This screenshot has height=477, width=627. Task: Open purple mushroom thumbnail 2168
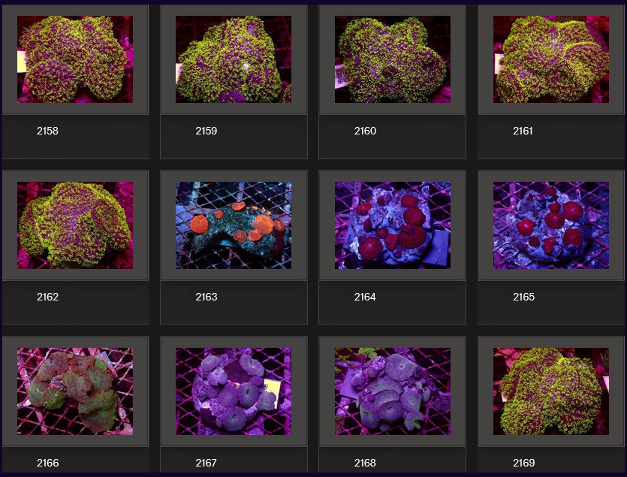click(x=393, y=391)
